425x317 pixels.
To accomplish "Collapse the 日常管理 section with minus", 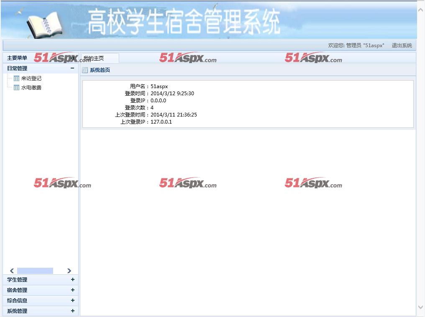I will 72,68.
